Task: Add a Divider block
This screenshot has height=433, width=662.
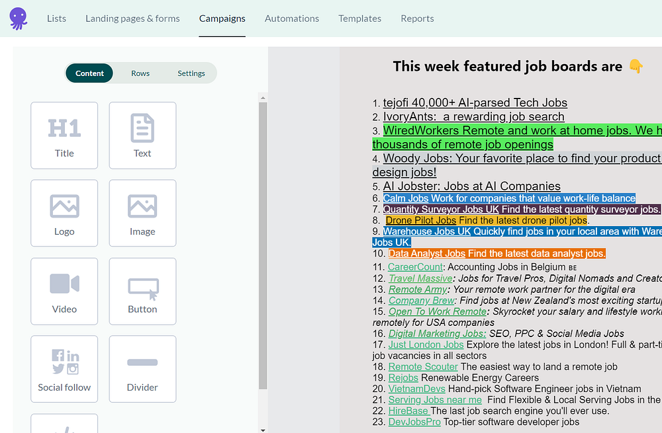Action: tap(142, 369)
